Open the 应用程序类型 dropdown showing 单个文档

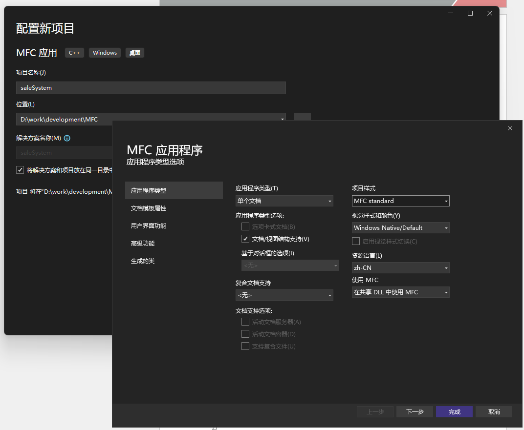point(284,201)
